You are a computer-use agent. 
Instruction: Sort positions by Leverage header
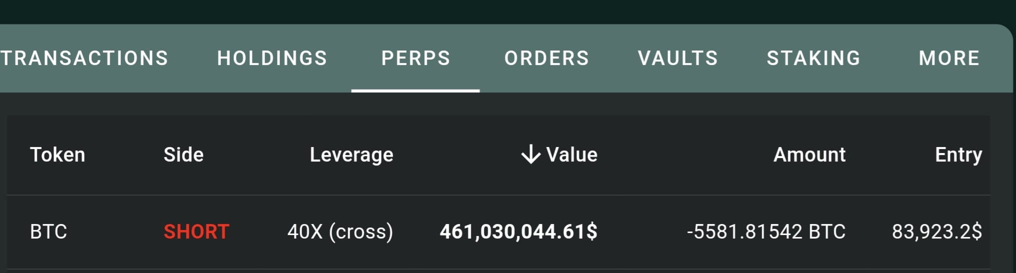[x=352, y=155]
